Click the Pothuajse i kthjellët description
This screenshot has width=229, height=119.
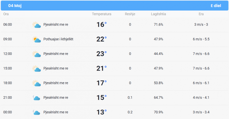[x=58, y=39]
